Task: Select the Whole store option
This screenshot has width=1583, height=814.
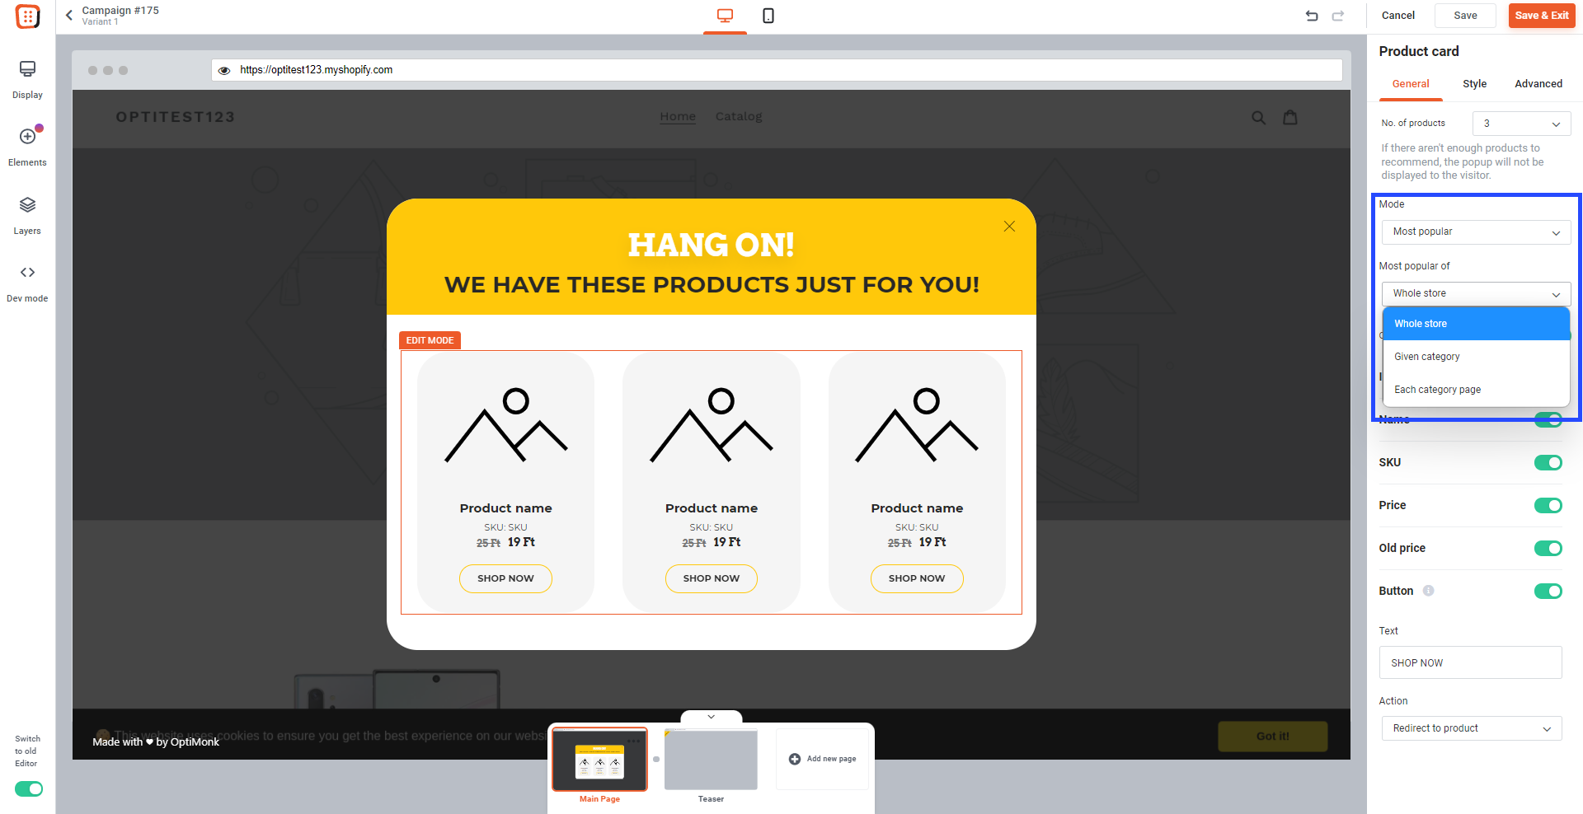Action: coord(1476,324)
